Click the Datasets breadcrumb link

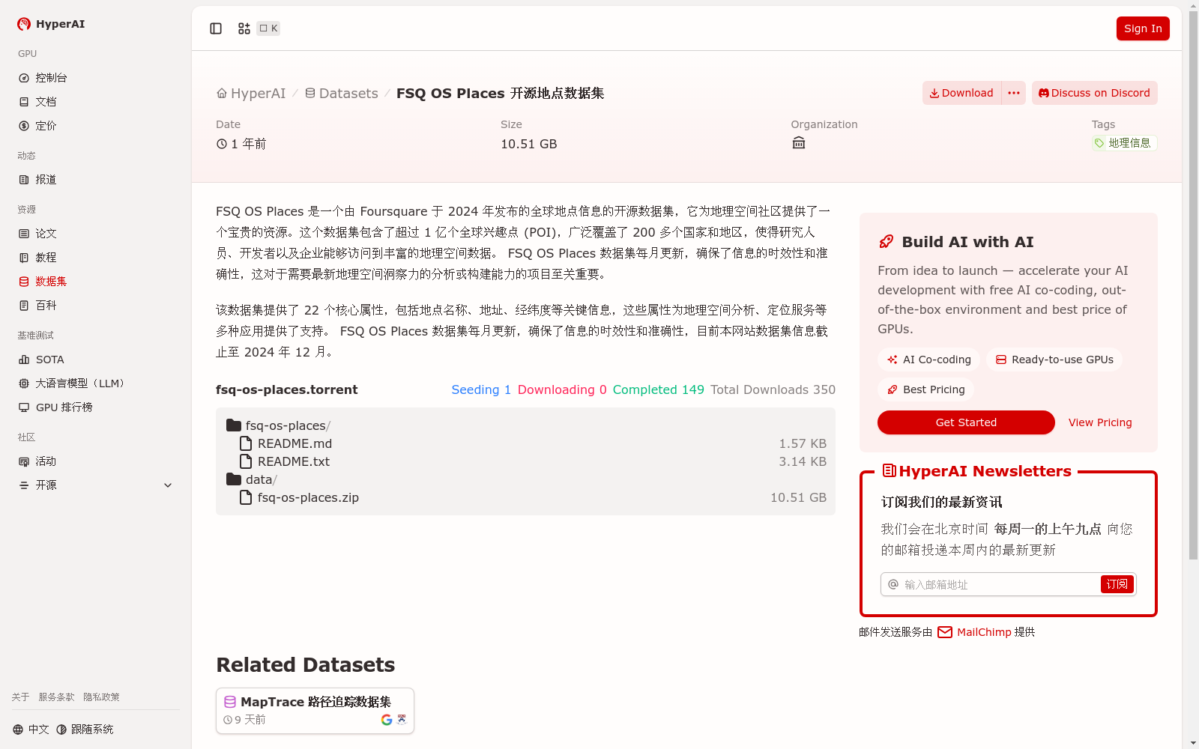click(x=342, y=94)
